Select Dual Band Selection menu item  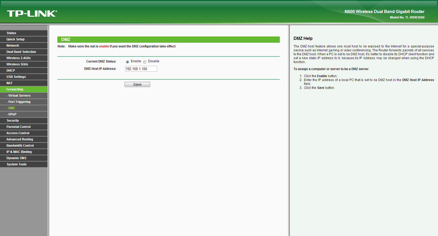pos(24,52)
